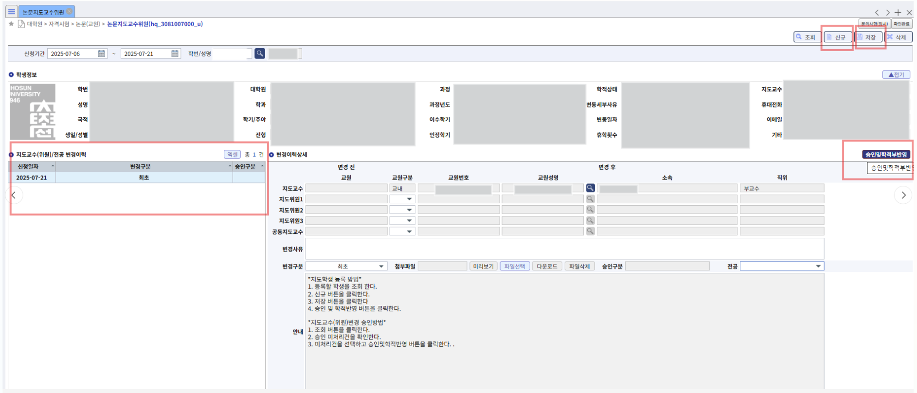Close the 논문지도교수위원 tab with its X icon
Viewport: 917px width, 393px height.
(70, 11)
